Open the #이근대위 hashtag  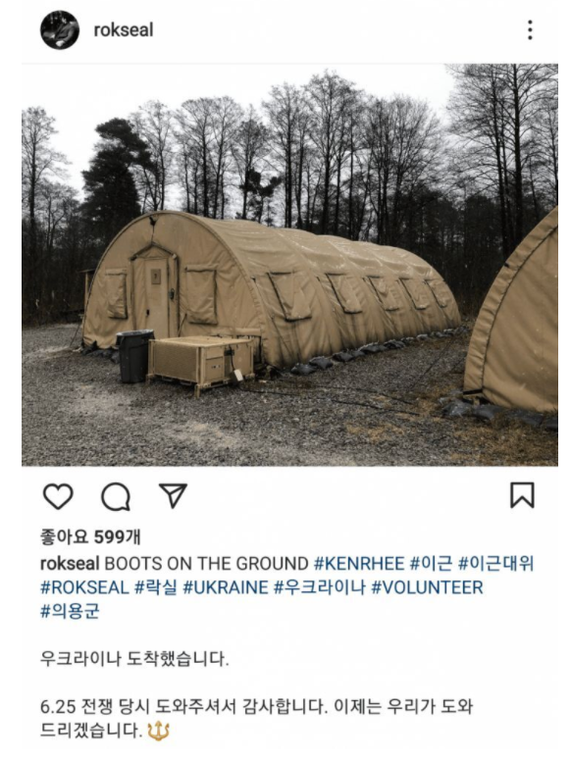pos(495,564)
